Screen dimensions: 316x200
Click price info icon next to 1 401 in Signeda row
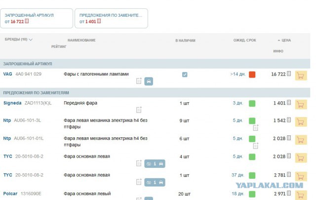[289, 102]
